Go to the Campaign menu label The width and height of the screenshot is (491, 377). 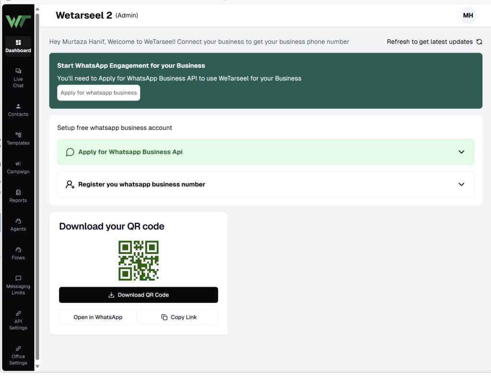pos(18,171)
